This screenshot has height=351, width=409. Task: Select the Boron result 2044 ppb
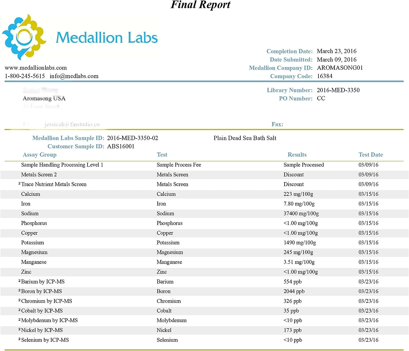click(x=294, y=291)
